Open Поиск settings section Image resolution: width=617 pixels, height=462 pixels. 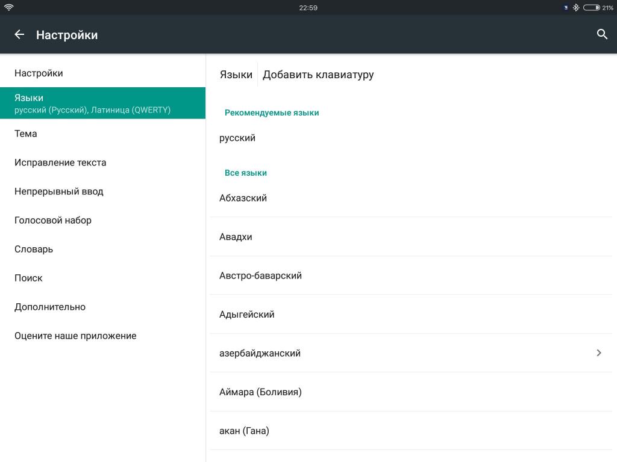coord(102,278)
